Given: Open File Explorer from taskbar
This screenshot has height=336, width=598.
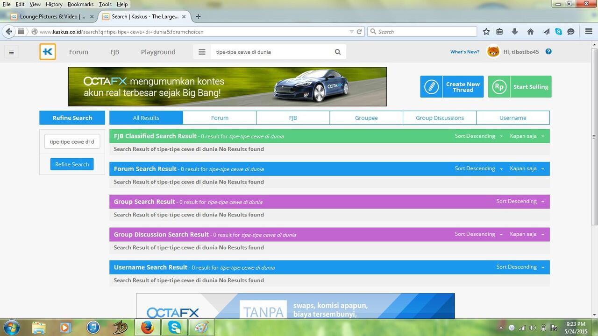Looking at the screenshot, I should click(x=39, y=328).
